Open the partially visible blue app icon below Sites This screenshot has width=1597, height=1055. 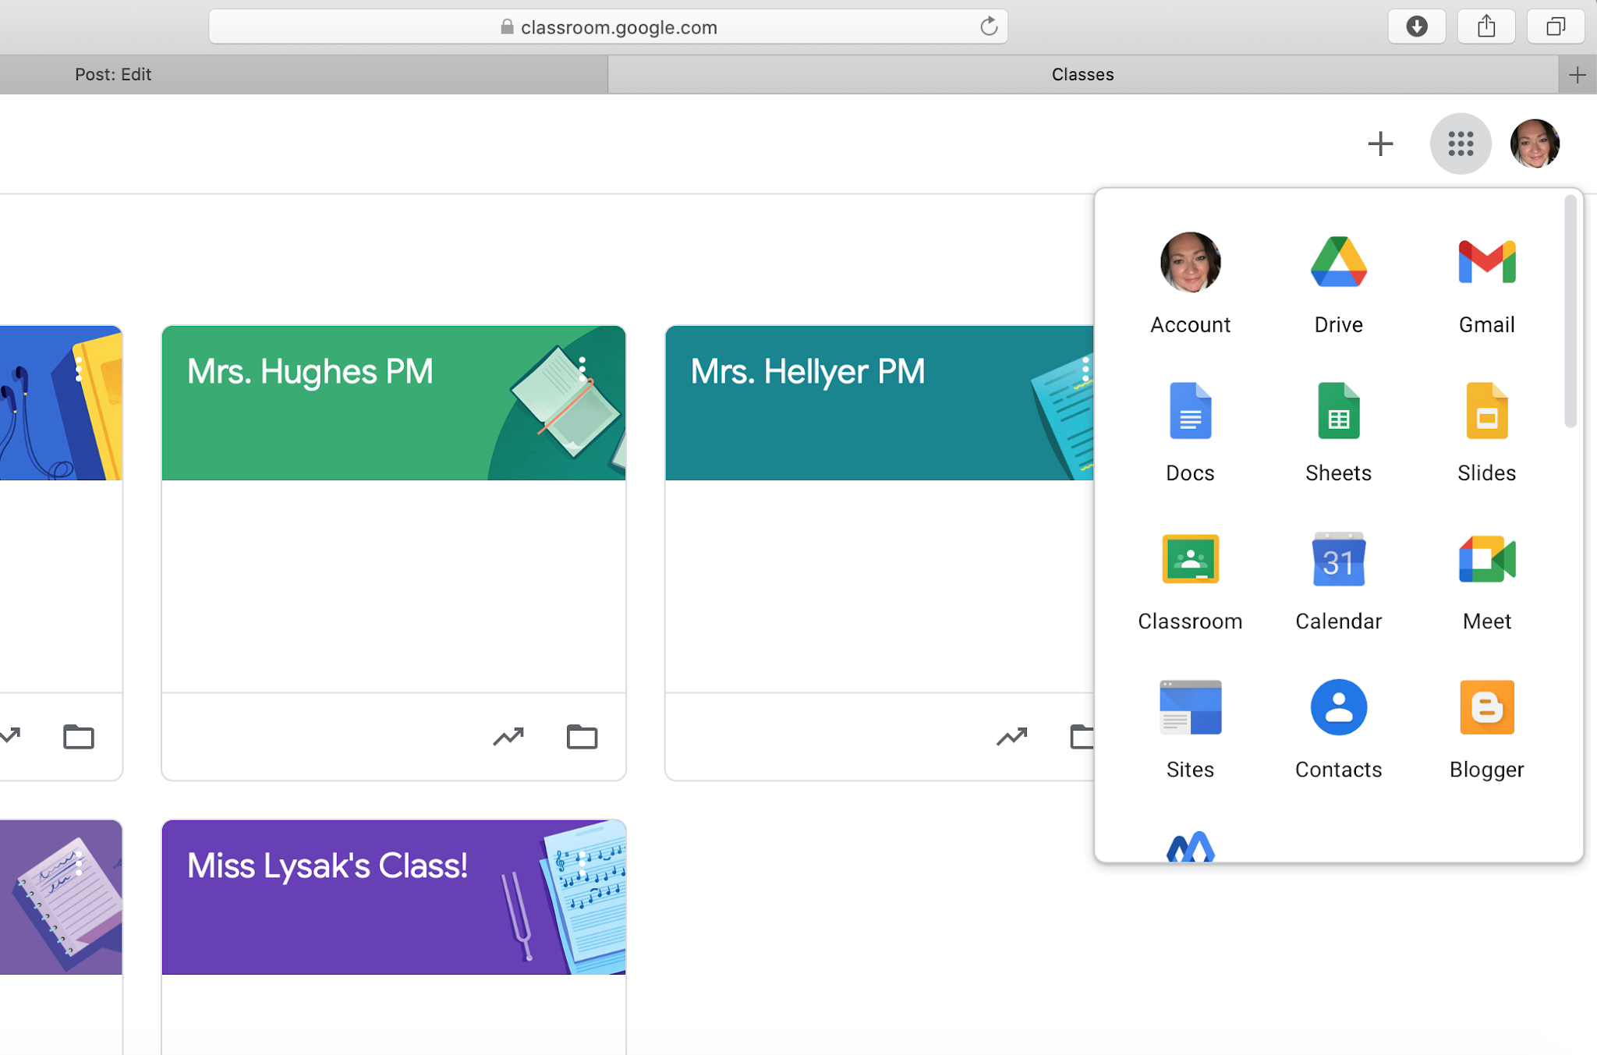pos(1190,847)
